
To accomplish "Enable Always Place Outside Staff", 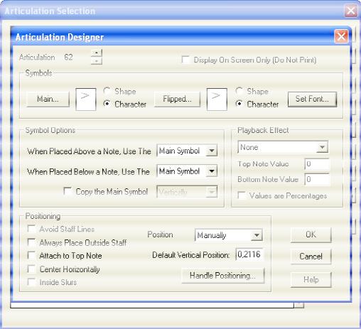I will coord(31,242).
